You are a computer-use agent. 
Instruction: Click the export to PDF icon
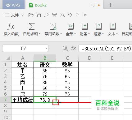click(46, 15)
